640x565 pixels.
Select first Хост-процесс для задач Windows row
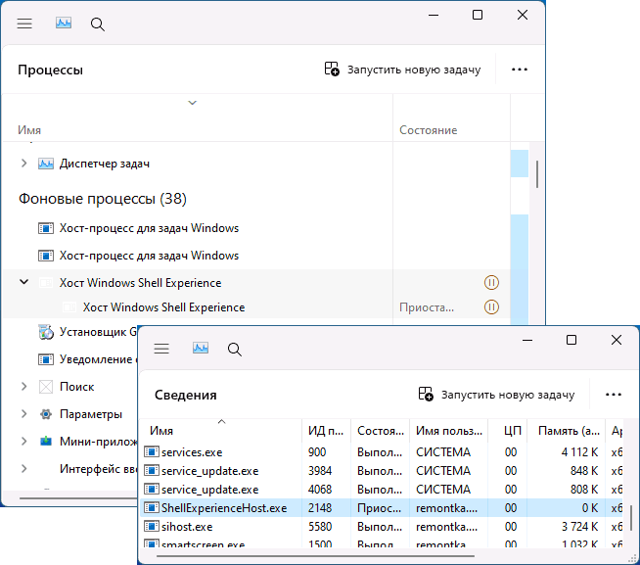256,228
